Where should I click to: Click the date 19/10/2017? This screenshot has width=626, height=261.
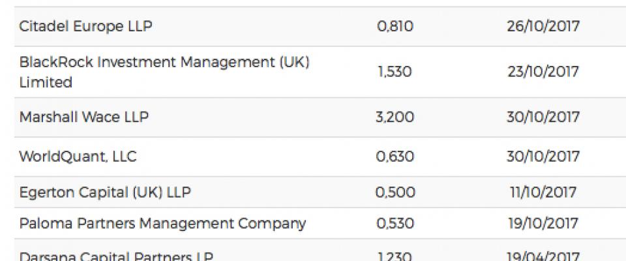(543, 223)
